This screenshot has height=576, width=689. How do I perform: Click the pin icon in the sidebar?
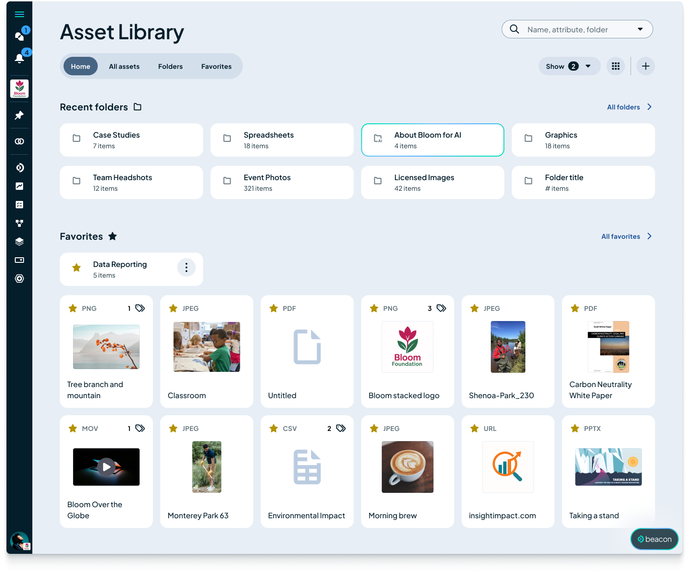tap(19, 115)
